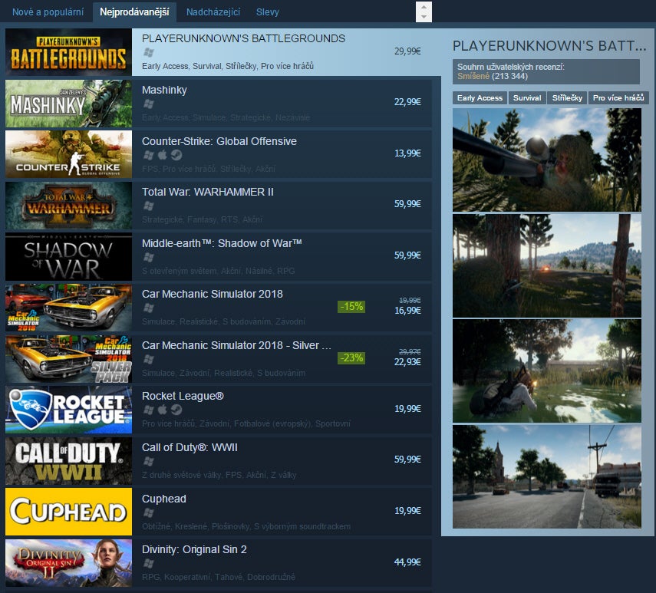Click the Windows icon under Shadow of War
656x593 pixels.
click(149, 257)
